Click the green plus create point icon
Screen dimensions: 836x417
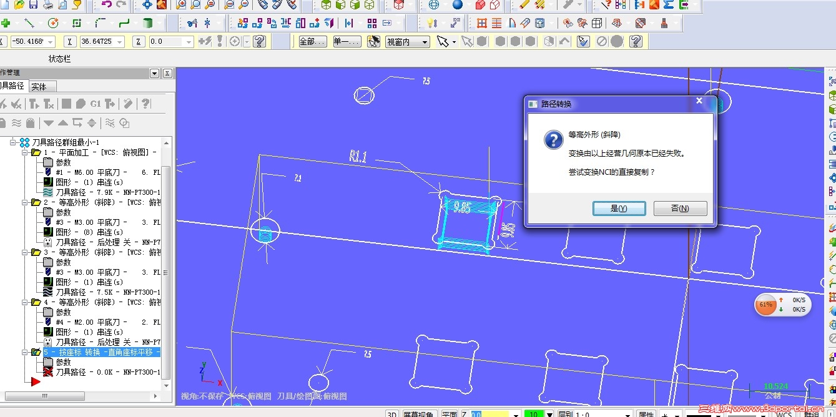[x=6, y=23]
